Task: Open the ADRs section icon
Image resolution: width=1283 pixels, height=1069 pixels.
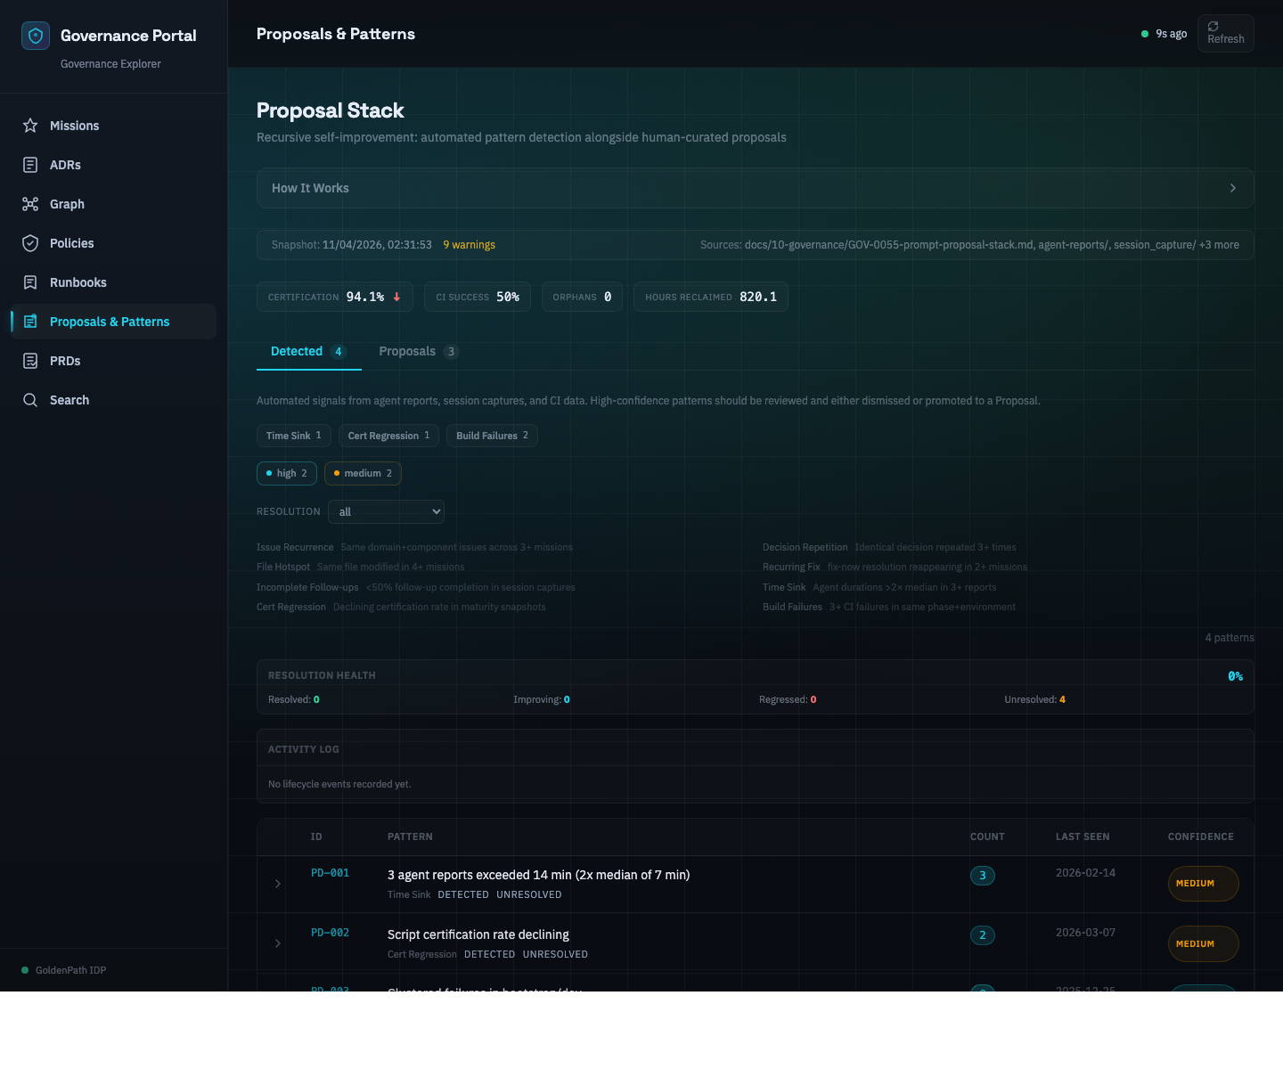Action: coord(29,165)
